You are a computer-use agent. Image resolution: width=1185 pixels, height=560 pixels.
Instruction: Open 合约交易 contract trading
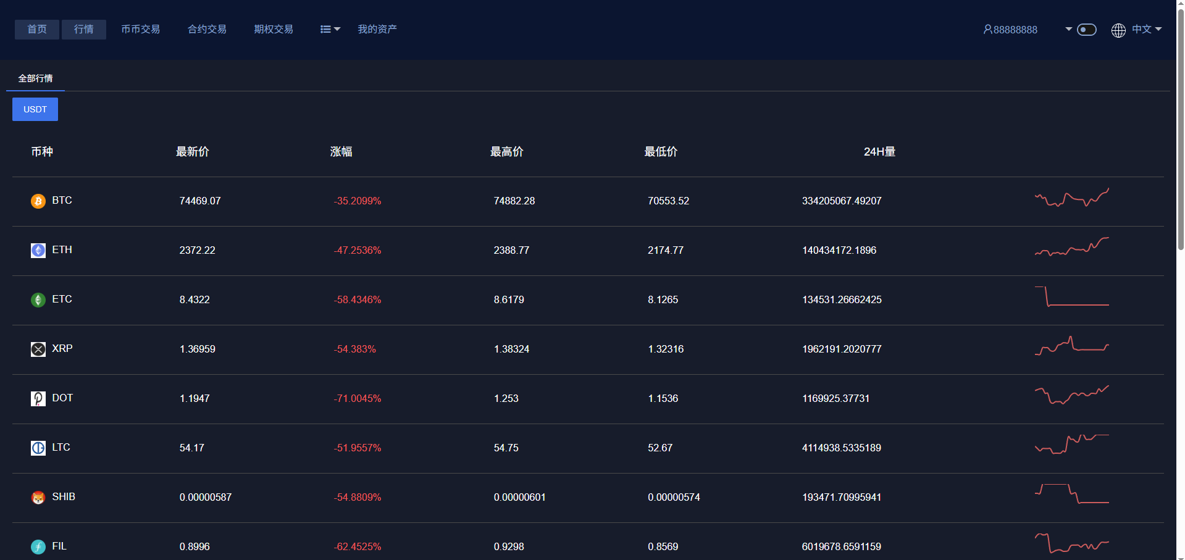207,30
